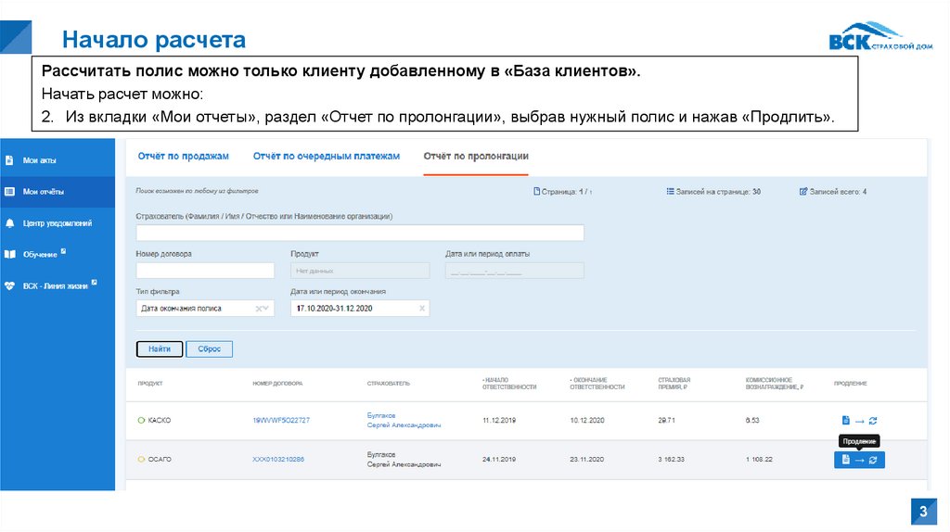Open the Тип фильтра dropdown

point(269,309)
